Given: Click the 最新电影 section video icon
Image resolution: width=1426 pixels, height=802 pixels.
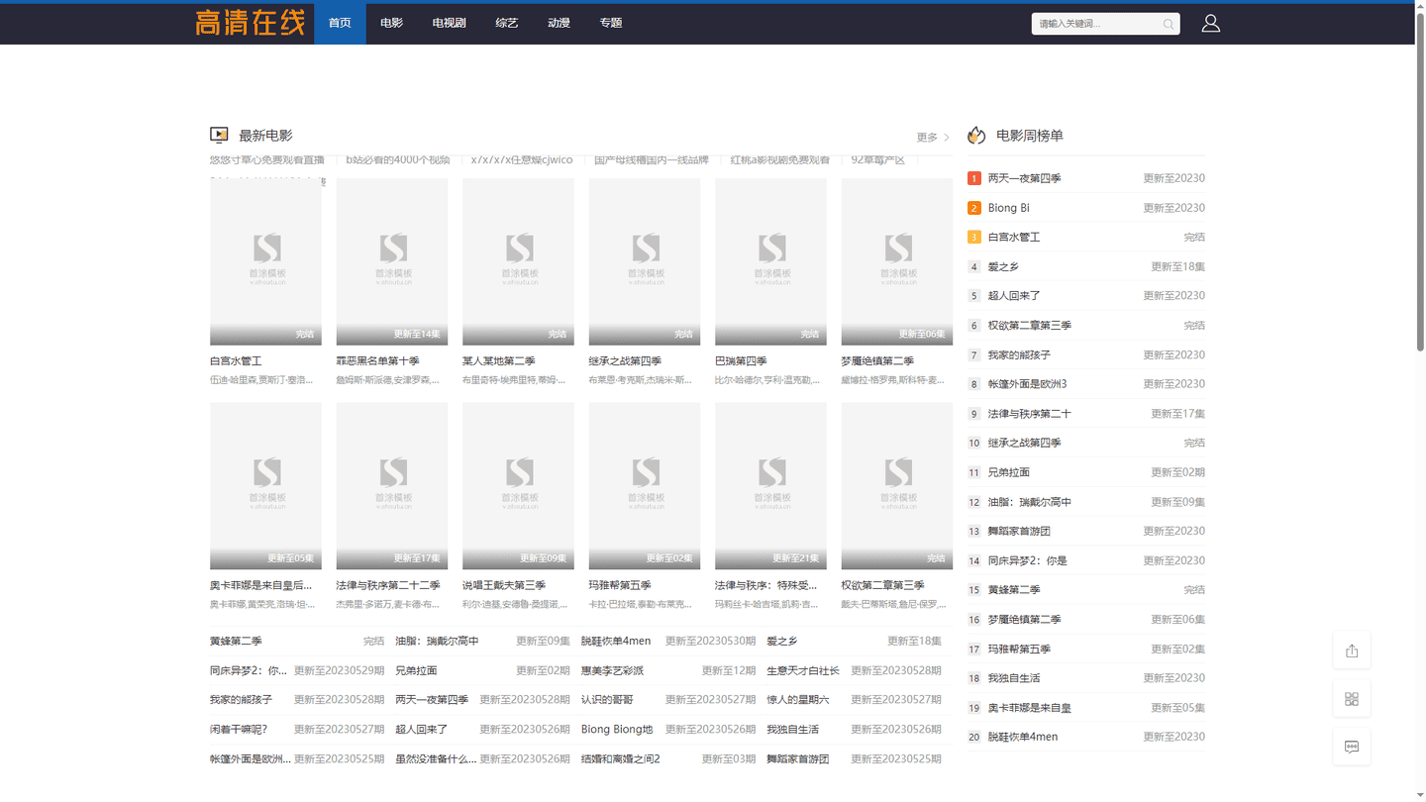Looking at the screenshot, I should point(219,135).
